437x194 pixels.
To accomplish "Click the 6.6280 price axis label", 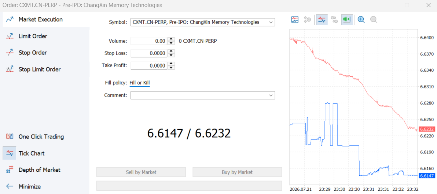I will (x=427, y=103).
